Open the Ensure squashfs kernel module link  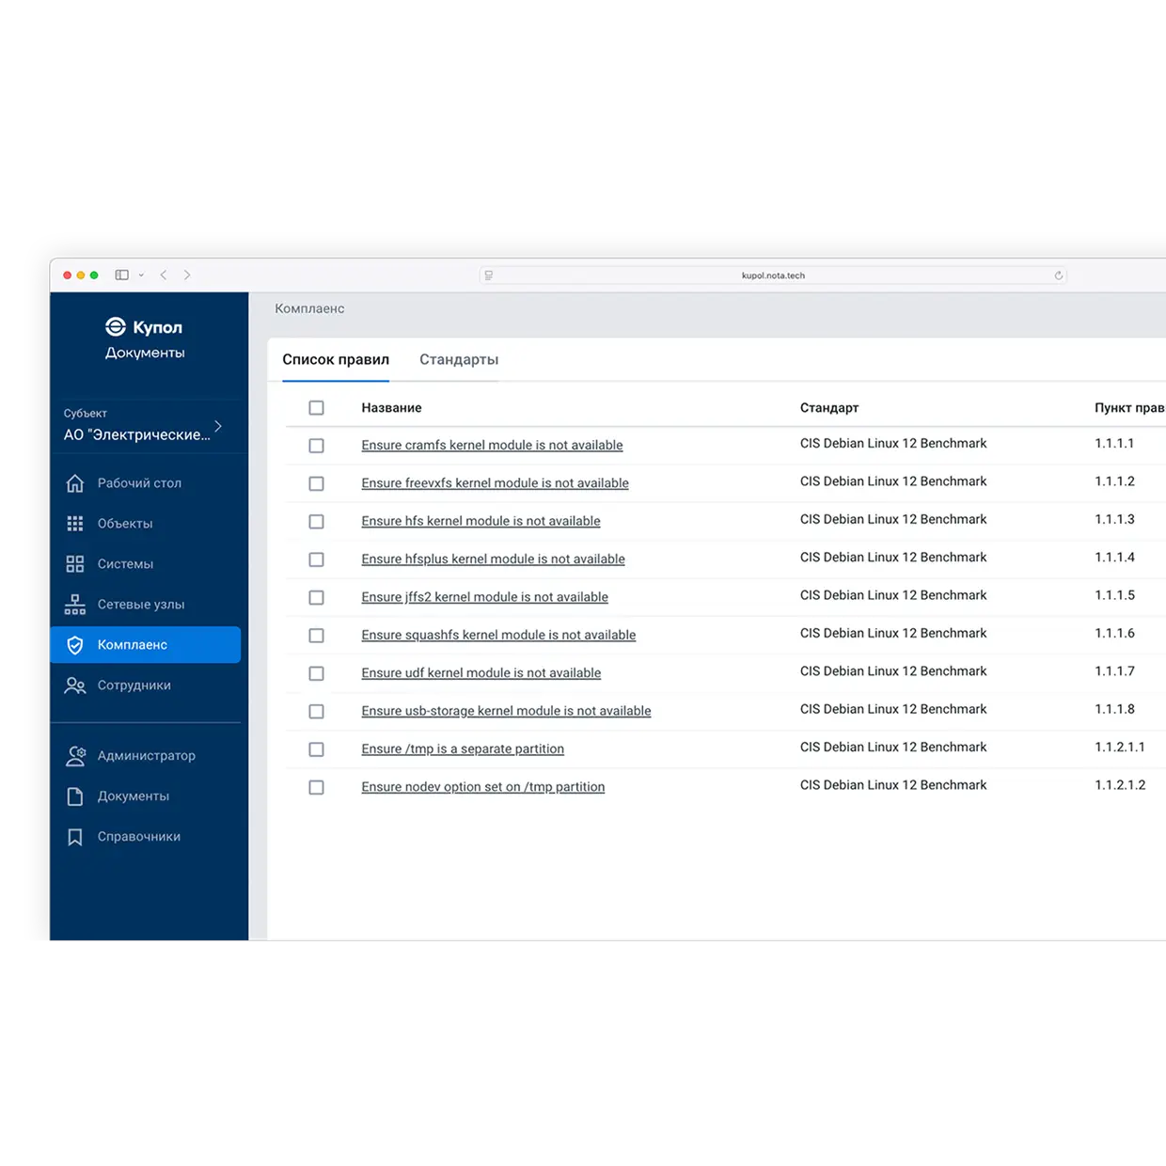(x=498, y=636)
